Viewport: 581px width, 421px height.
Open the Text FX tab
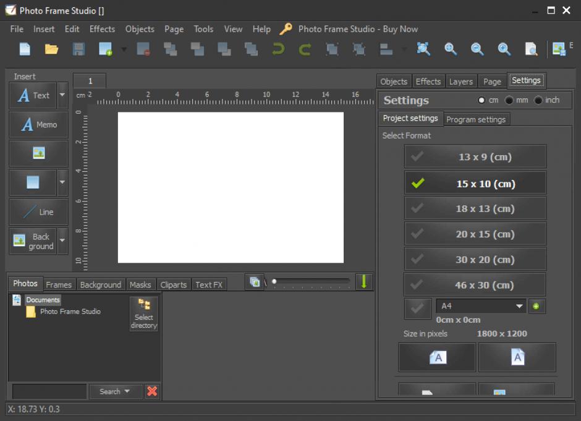point(209,284)
